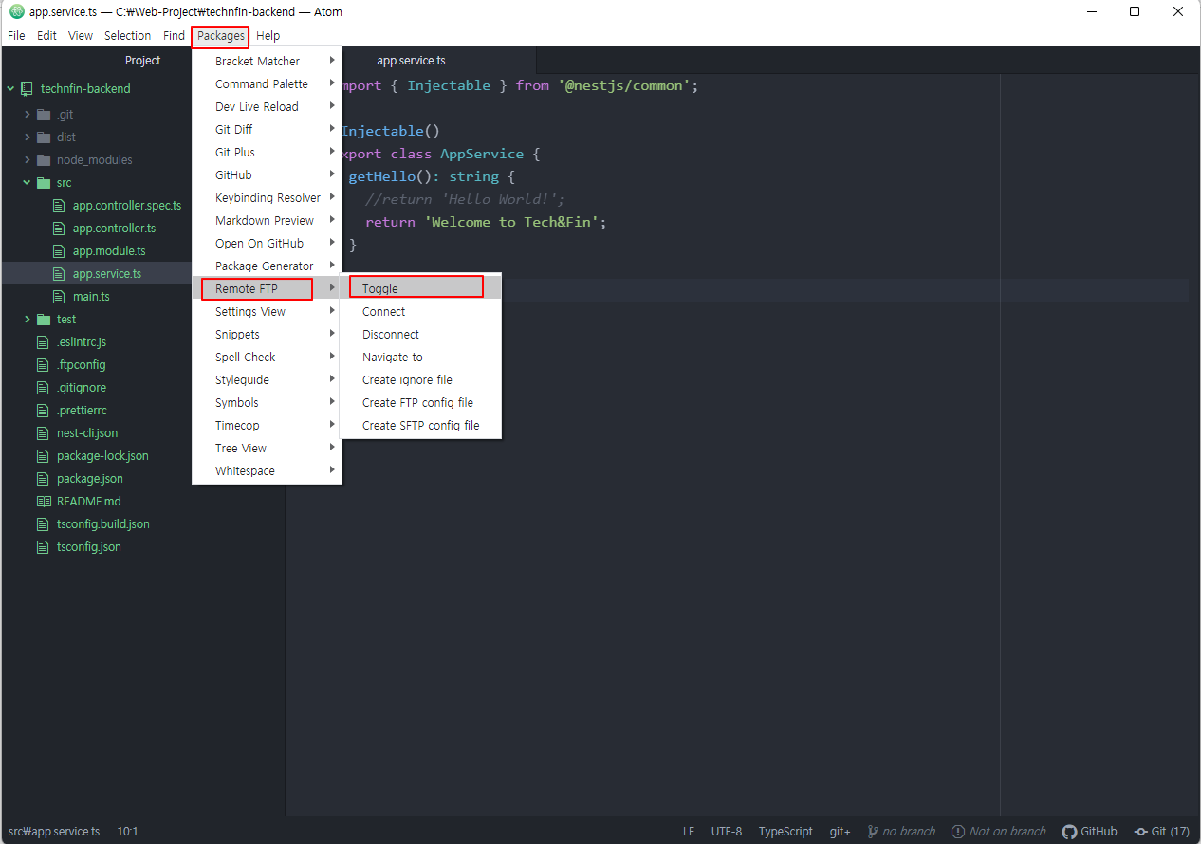Open Tree View submenu

(267, 448)
